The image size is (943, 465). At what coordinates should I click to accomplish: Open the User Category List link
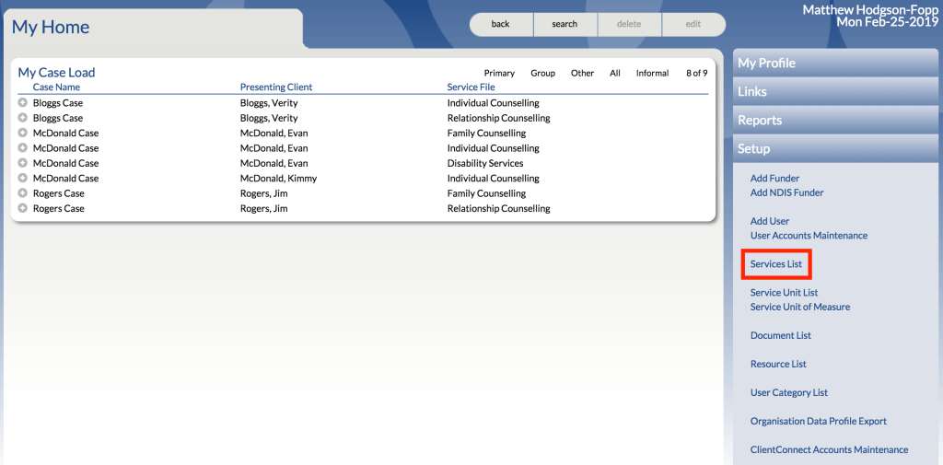[789, 392]
